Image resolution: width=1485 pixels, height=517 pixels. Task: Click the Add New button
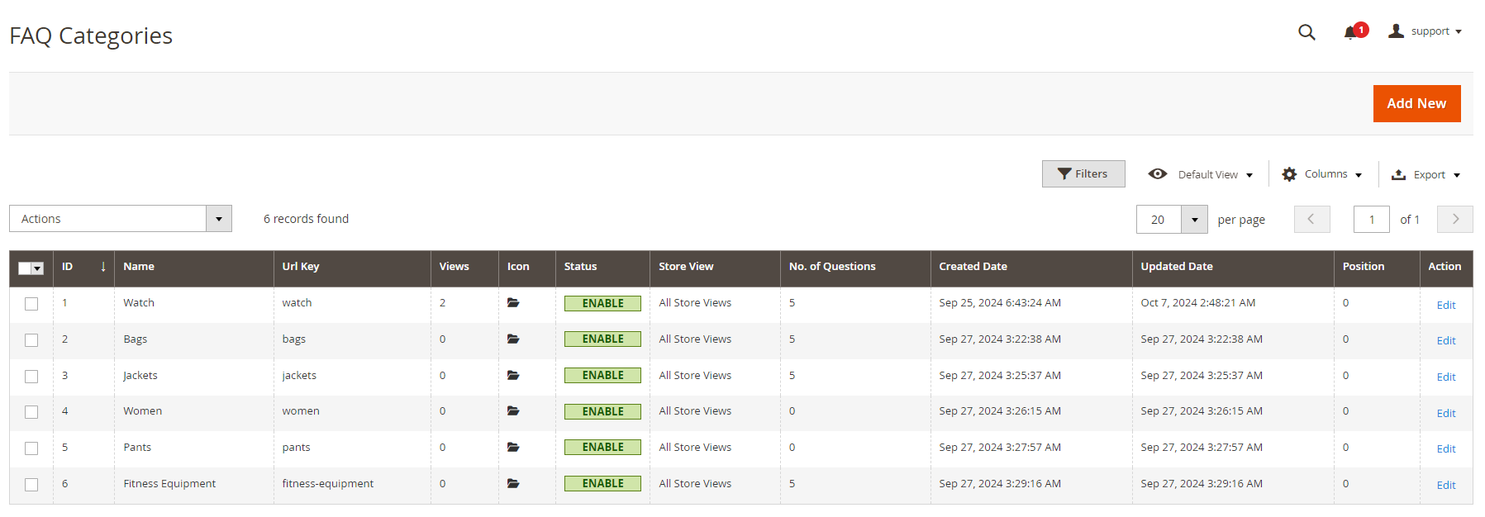point(1416,103)
